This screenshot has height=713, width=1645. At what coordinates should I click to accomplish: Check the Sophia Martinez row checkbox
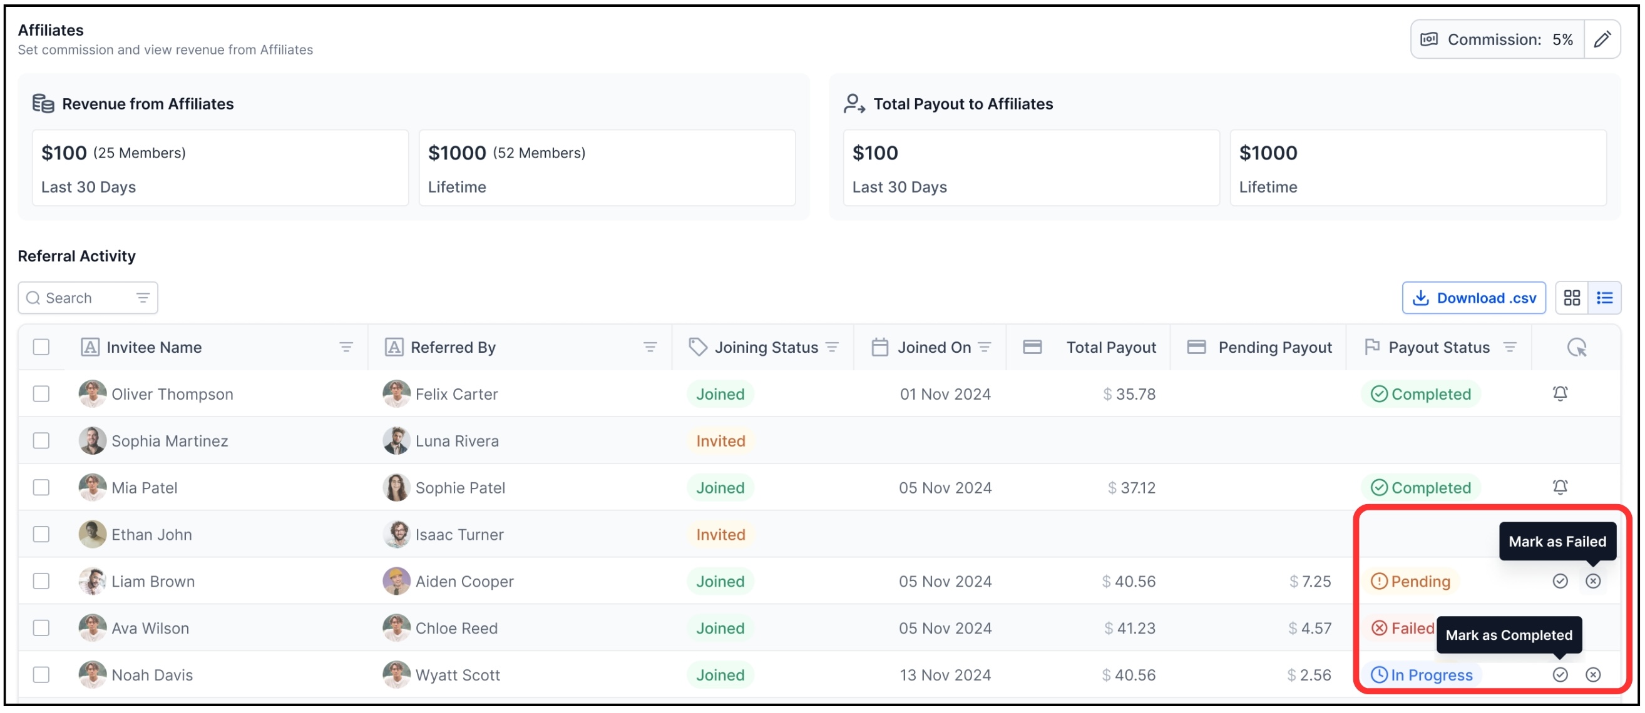click(x=41, y=440)
